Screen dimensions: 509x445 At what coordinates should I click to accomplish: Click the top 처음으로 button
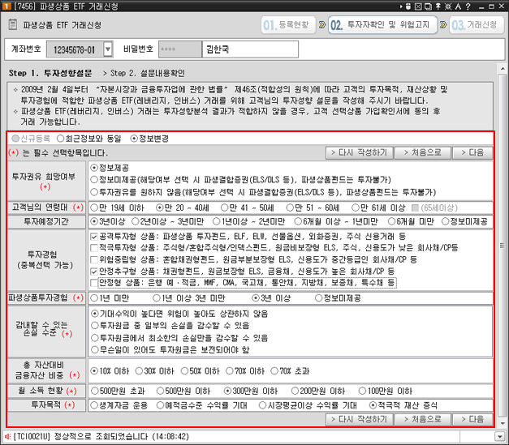422,152
